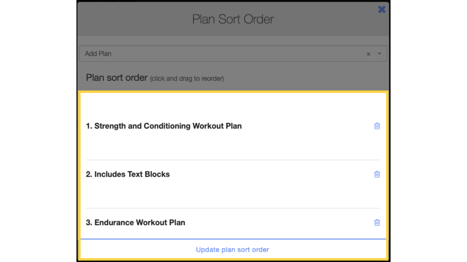Remove Includes Text Blocks using its trash icon
Viewport: 467px width, 262px height.
tap(377, 174)
